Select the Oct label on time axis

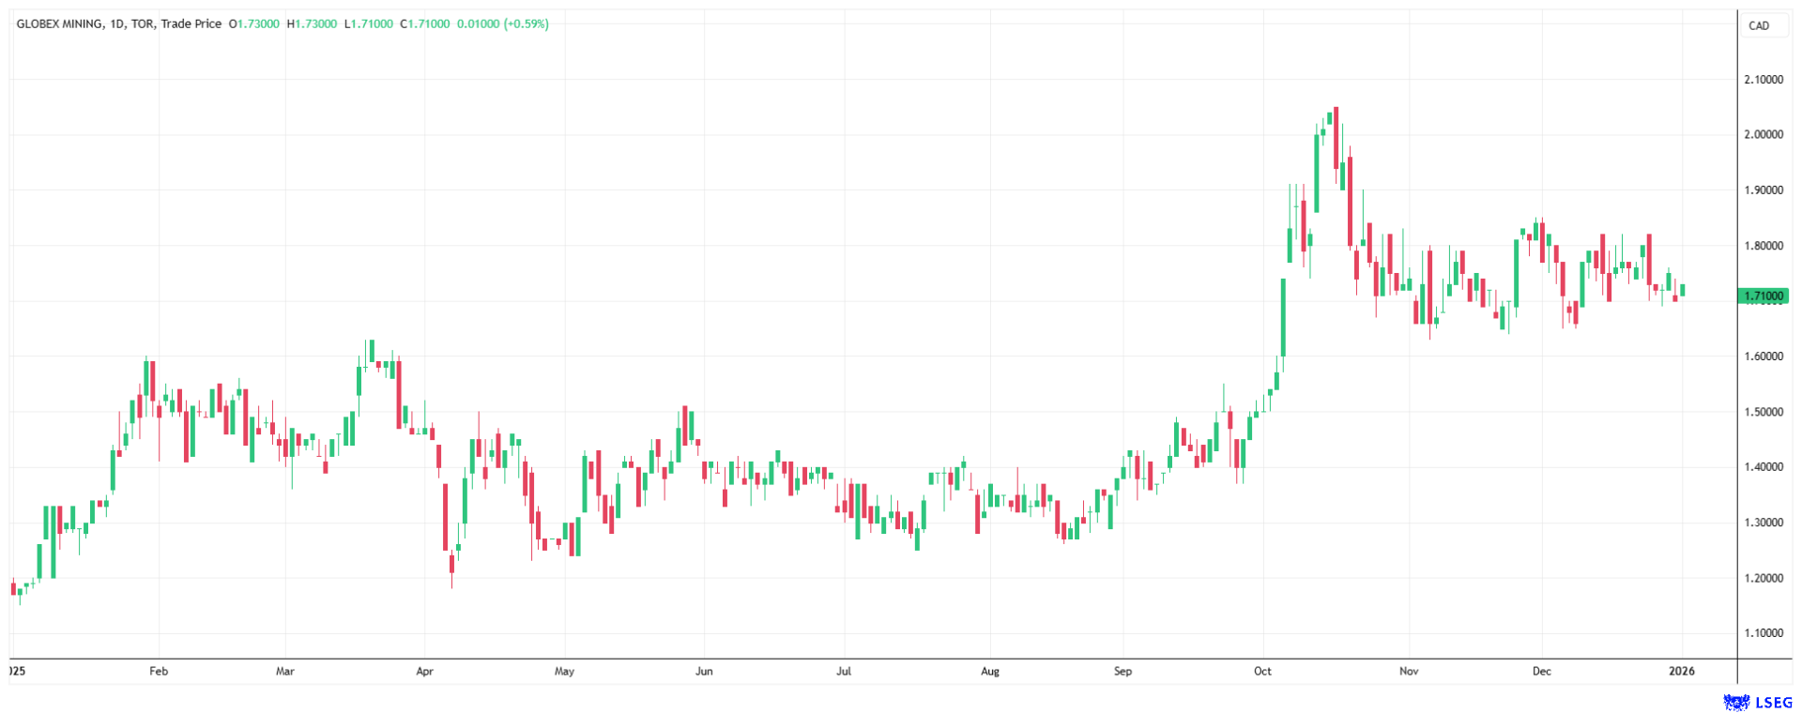tap(1262, 671)
